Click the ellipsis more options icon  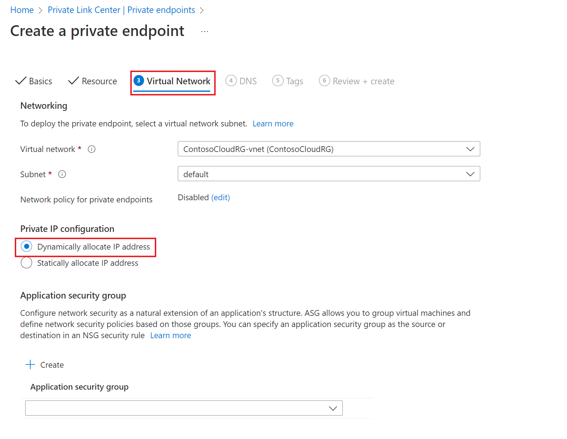tap(204, 32)
